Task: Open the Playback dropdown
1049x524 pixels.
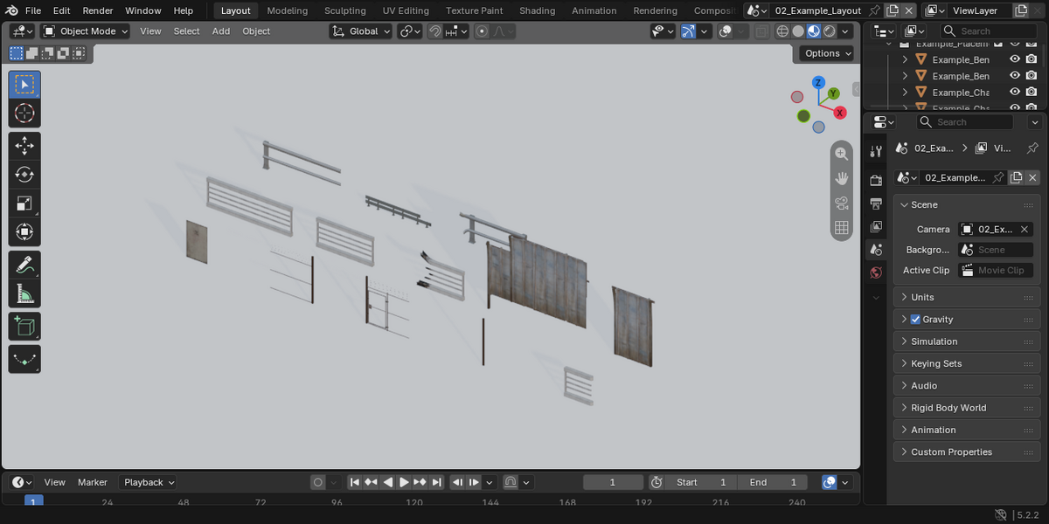Action: [148, 482]
